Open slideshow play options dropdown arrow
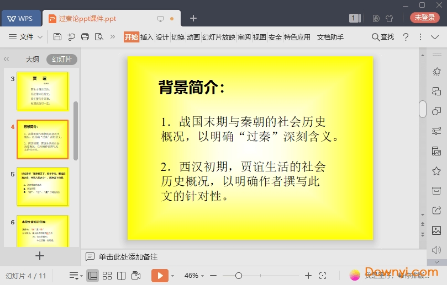Screen dimensions: 447x285 [173, 275]
